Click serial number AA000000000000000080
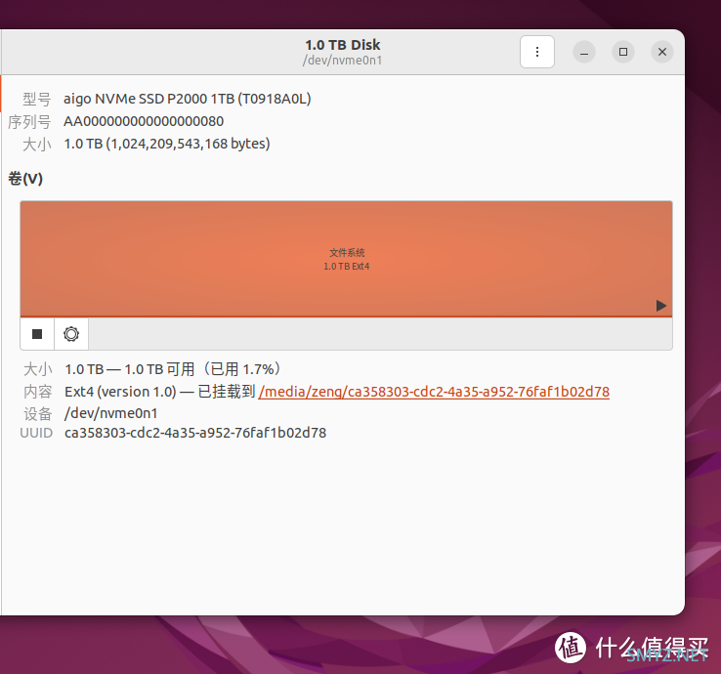This screenshot has width=721, height=674. 144,121
